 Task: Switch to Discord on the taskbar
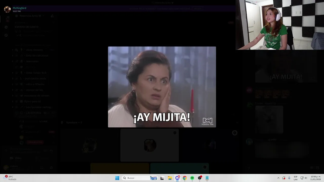click(177, 178)
